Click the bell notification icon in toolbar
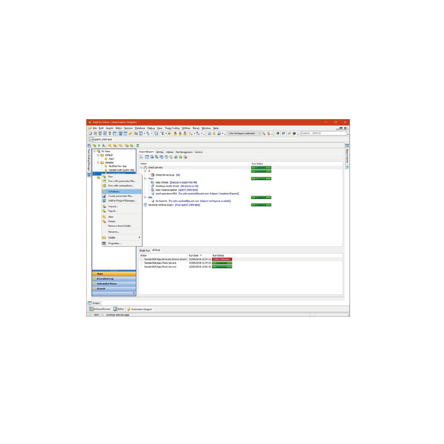 (x=214, y=133)
